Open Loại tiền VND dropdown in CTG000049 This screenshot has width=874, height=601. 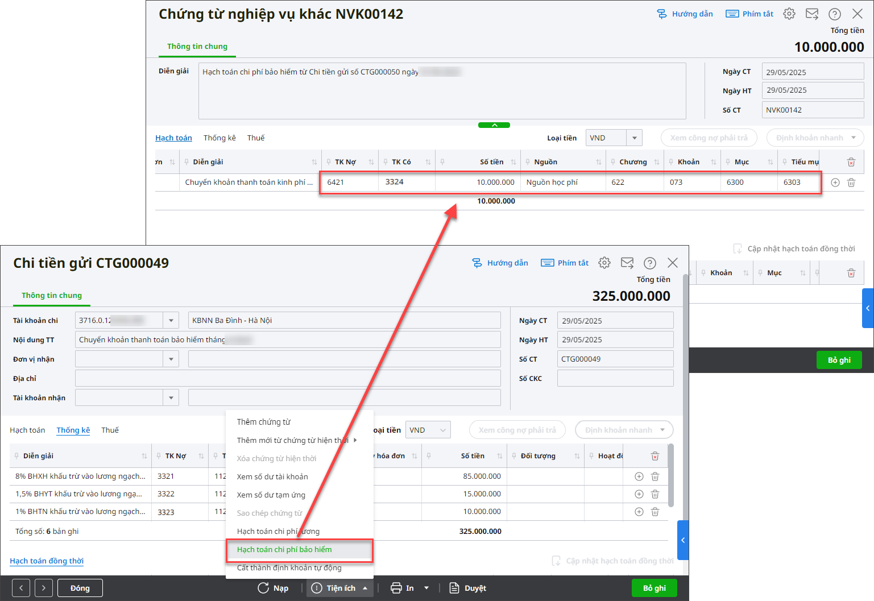point(443,430)
